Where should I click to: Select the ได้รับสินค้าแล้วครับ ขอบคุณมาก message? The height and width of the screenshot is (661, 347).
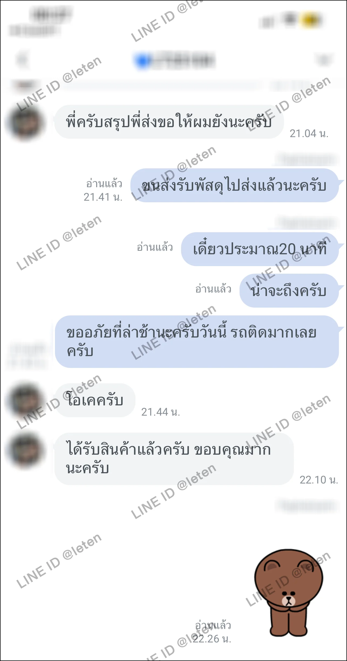pyautogui.click(x=174, y=459)
